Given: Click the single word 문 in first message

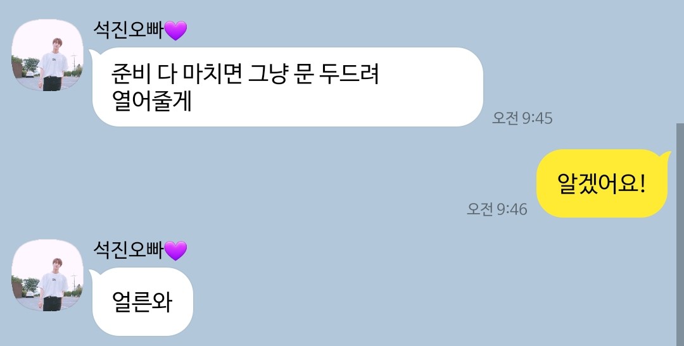Looking at the screenshot, I should (x=303, y=73).
